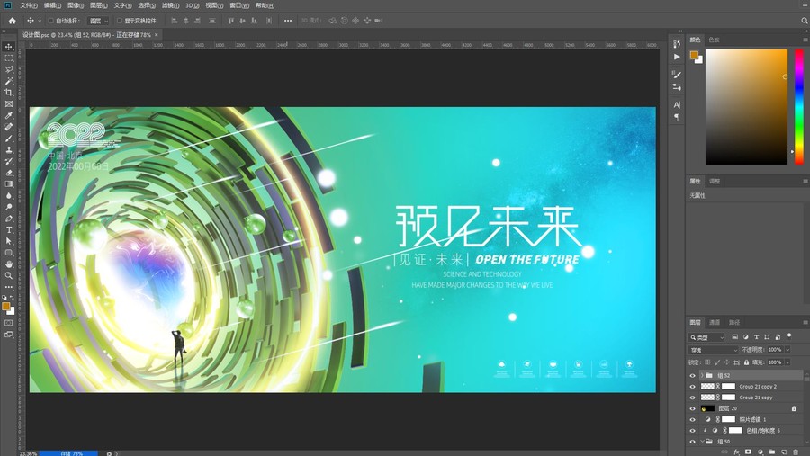Image resolution: width=810 pixels, height=456 pixels.
Task: Open layer style fx menu
Action: pyautogui.click(x=736, y=452)
